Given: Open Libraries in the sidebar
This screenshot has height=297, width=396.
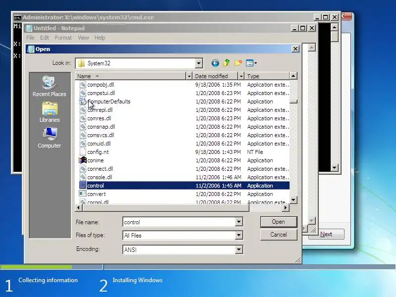Looking at the screenshot, I should tap(49, 112).
